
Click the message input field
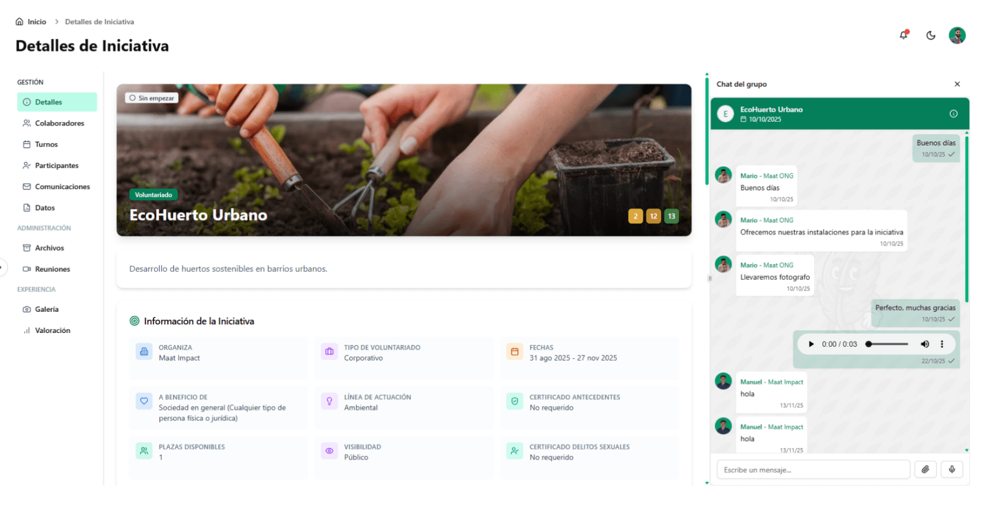tap(813, 469)
